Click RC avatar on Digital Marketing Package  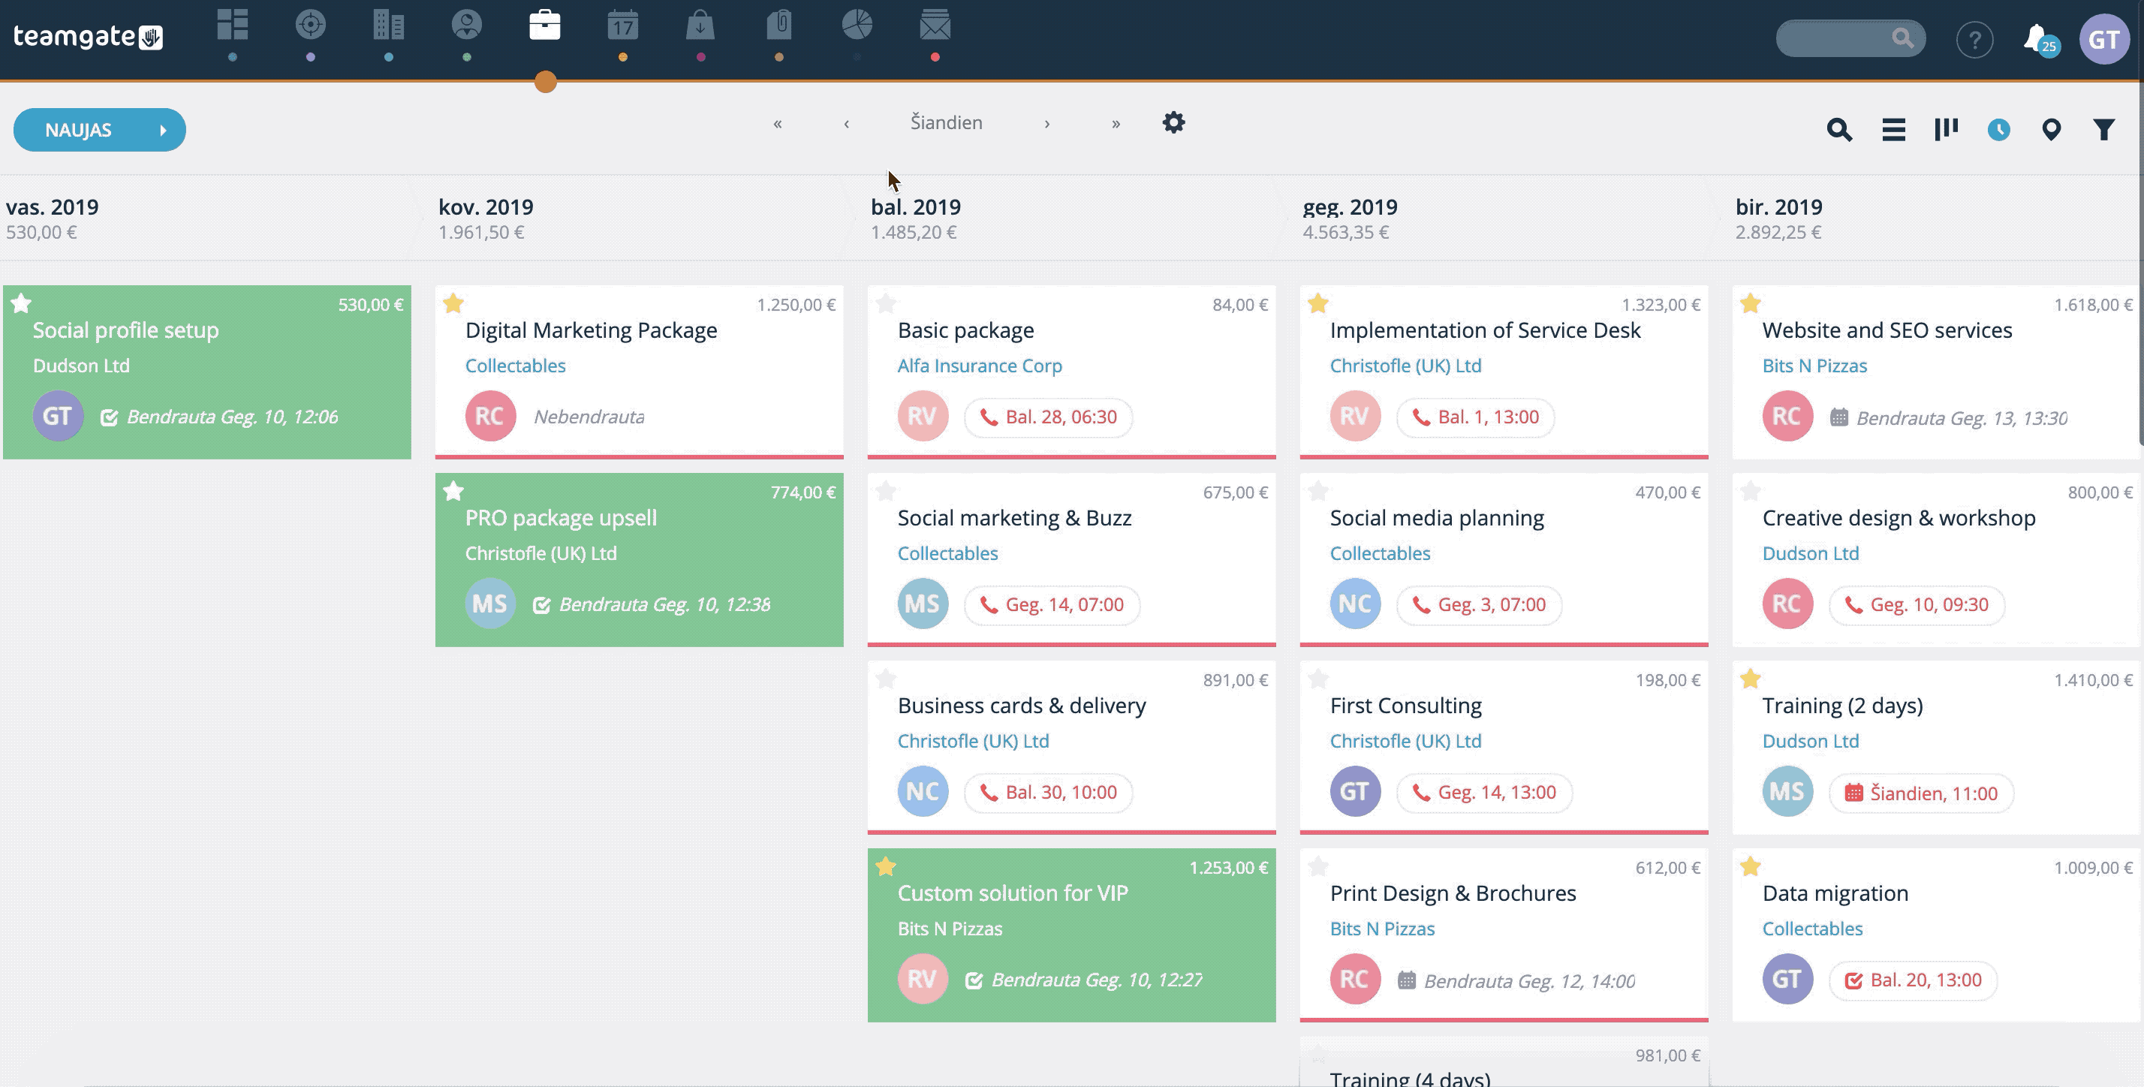click(x=490, y=416)
